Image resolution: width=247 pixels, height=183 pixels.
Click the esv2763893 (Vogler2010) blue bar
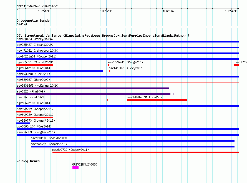click(x=128, y=135)
